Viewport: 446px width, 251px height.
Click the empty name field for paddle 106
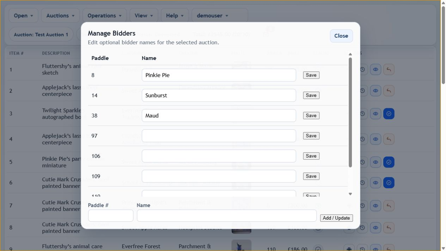tap(219, 156)
